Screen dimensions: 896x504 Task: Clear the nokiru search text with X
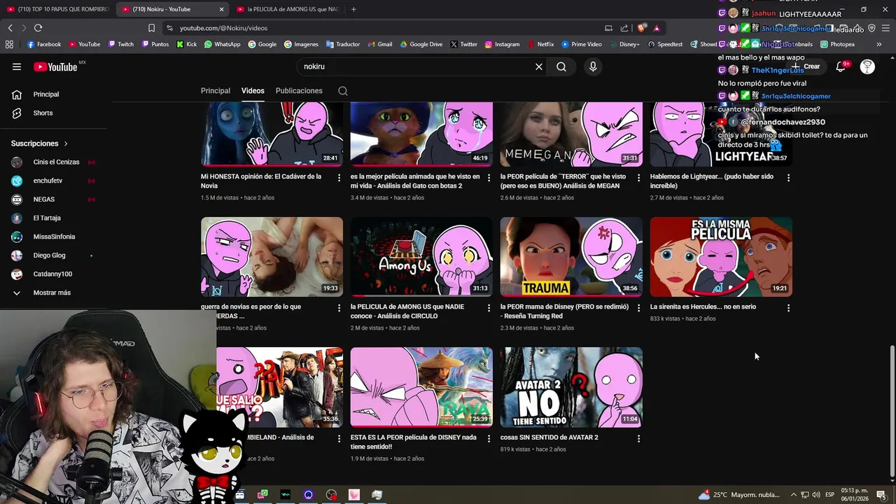539,66
